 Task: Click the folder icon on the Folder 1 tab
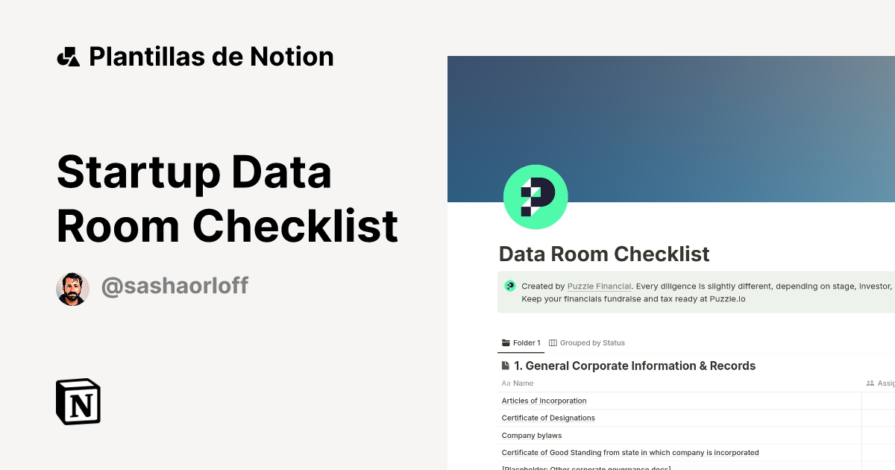[x=506, y=342]
